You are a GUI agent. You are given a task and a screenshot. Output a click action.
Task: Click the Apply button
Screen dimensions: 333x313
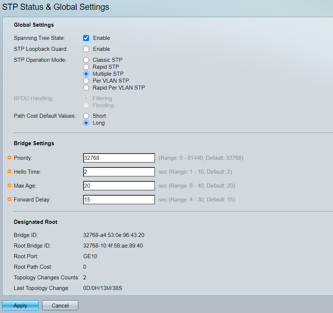pyautogui.click(x=20, y=305)
